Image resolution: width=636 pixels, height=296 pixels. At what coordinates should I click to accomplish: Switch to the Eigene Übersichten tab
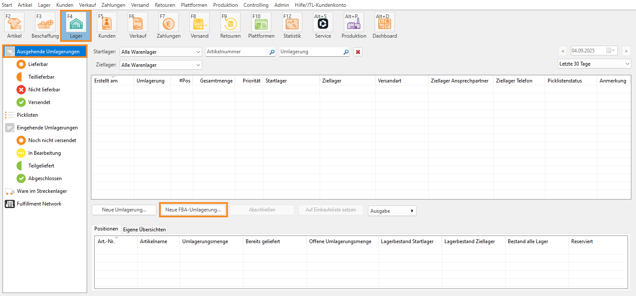[x=144, y=229]
